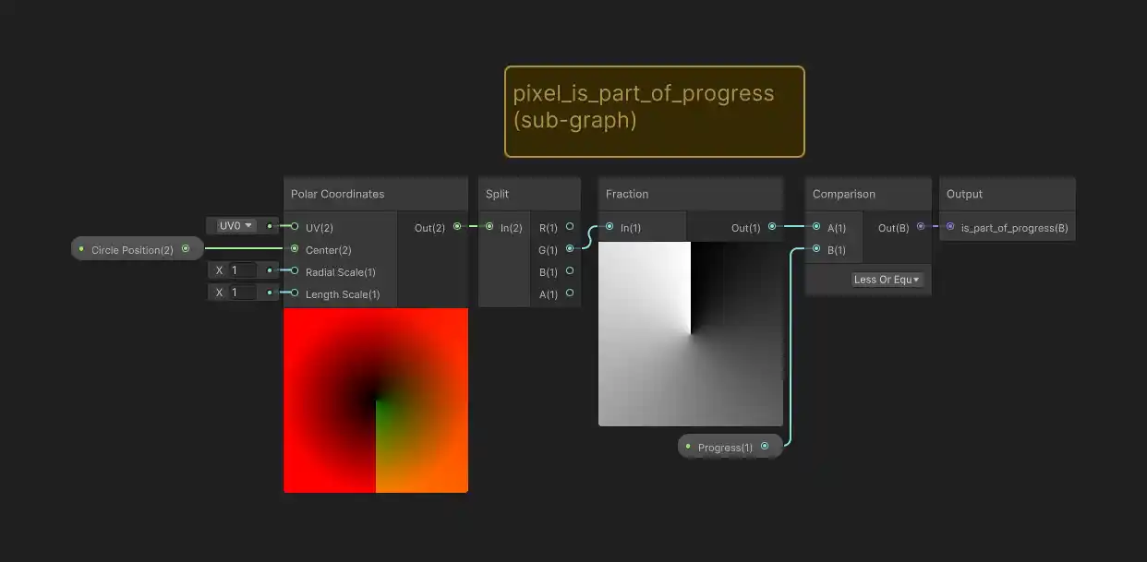Select the Circle Position property node
Screen dimensions: 1147x562
tap(132, 249)
